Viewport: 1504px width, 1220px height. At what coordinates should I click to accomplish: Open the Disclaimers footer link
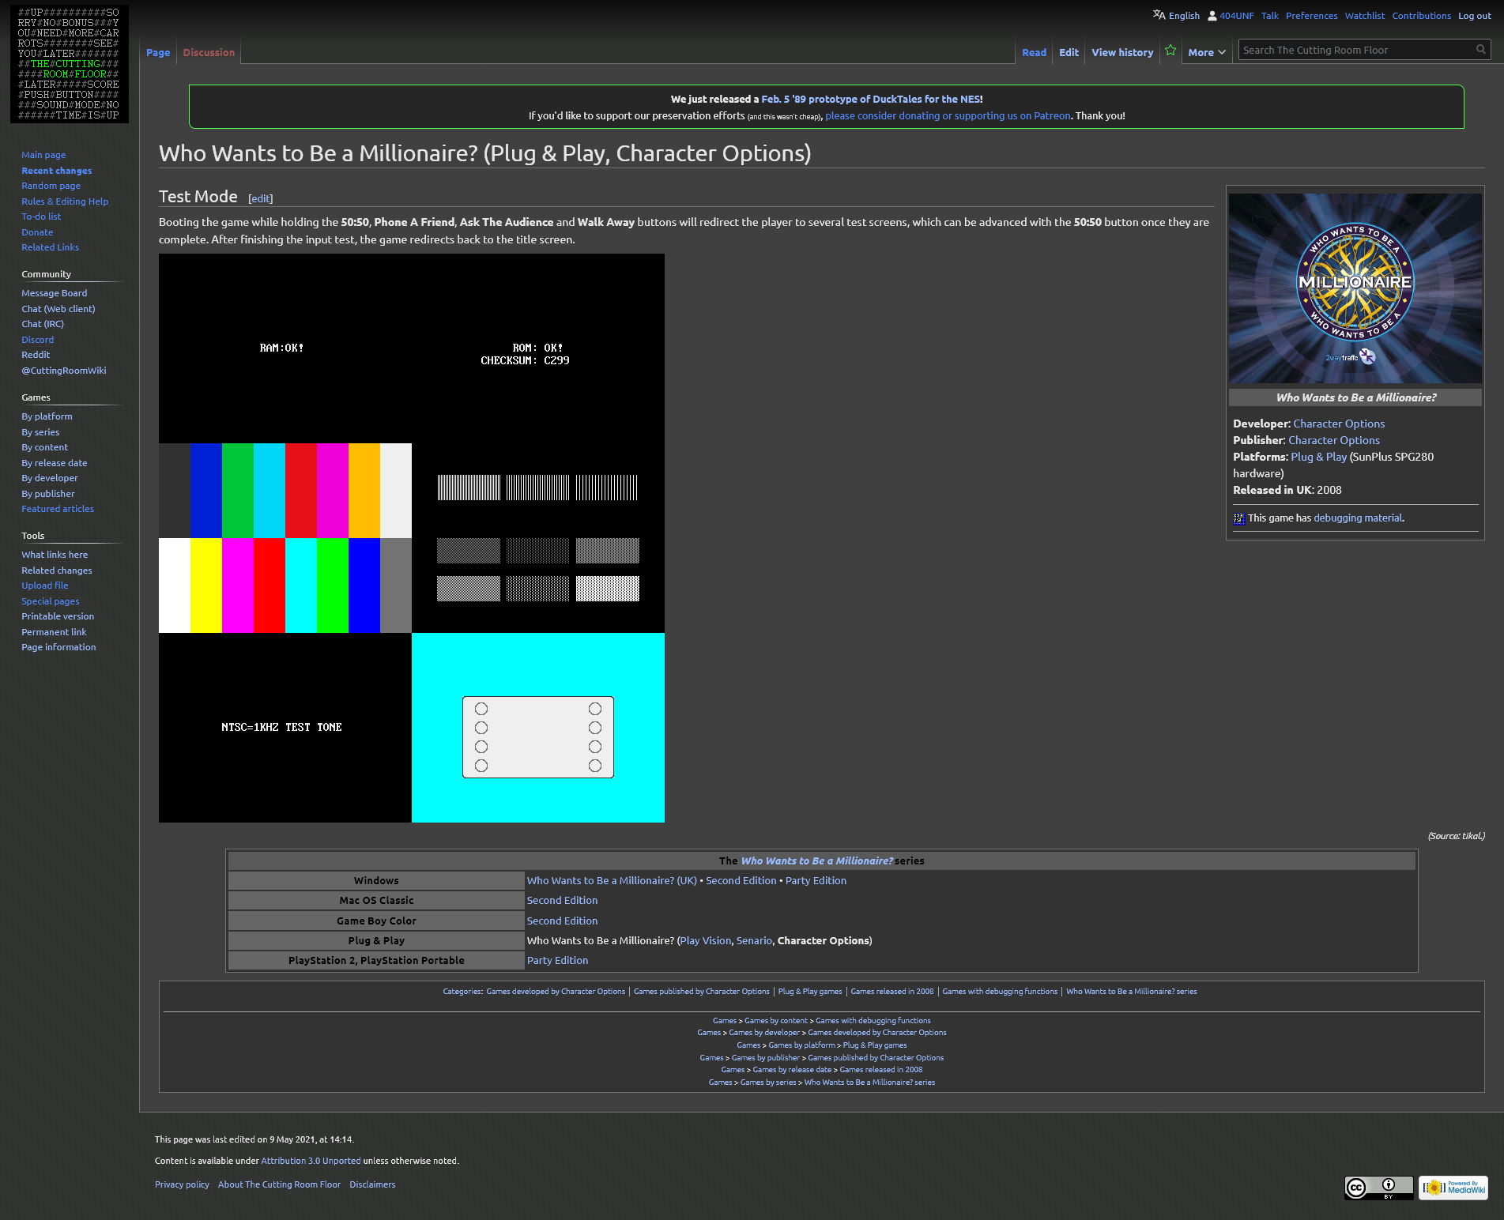pos(372,1184)
